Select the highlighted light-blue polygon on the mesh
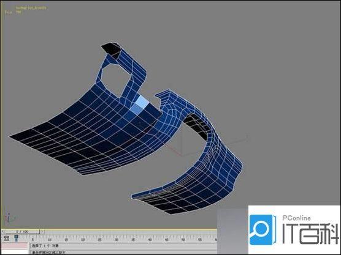This screenshot has height=255, width=341. point(143,101)
